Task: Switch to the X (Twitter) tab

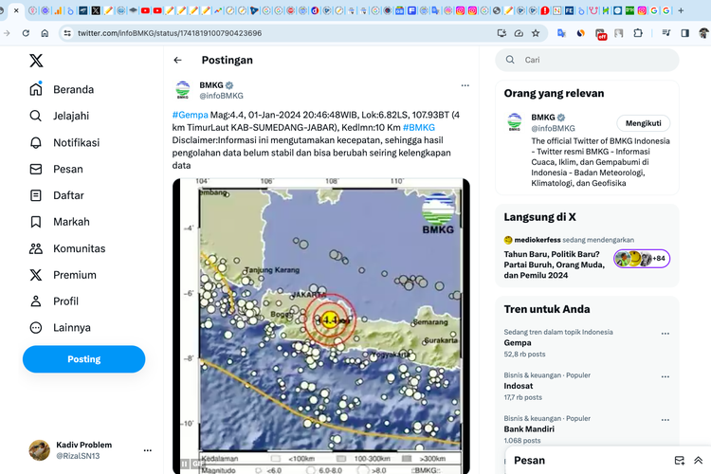Action: [96, 10]
